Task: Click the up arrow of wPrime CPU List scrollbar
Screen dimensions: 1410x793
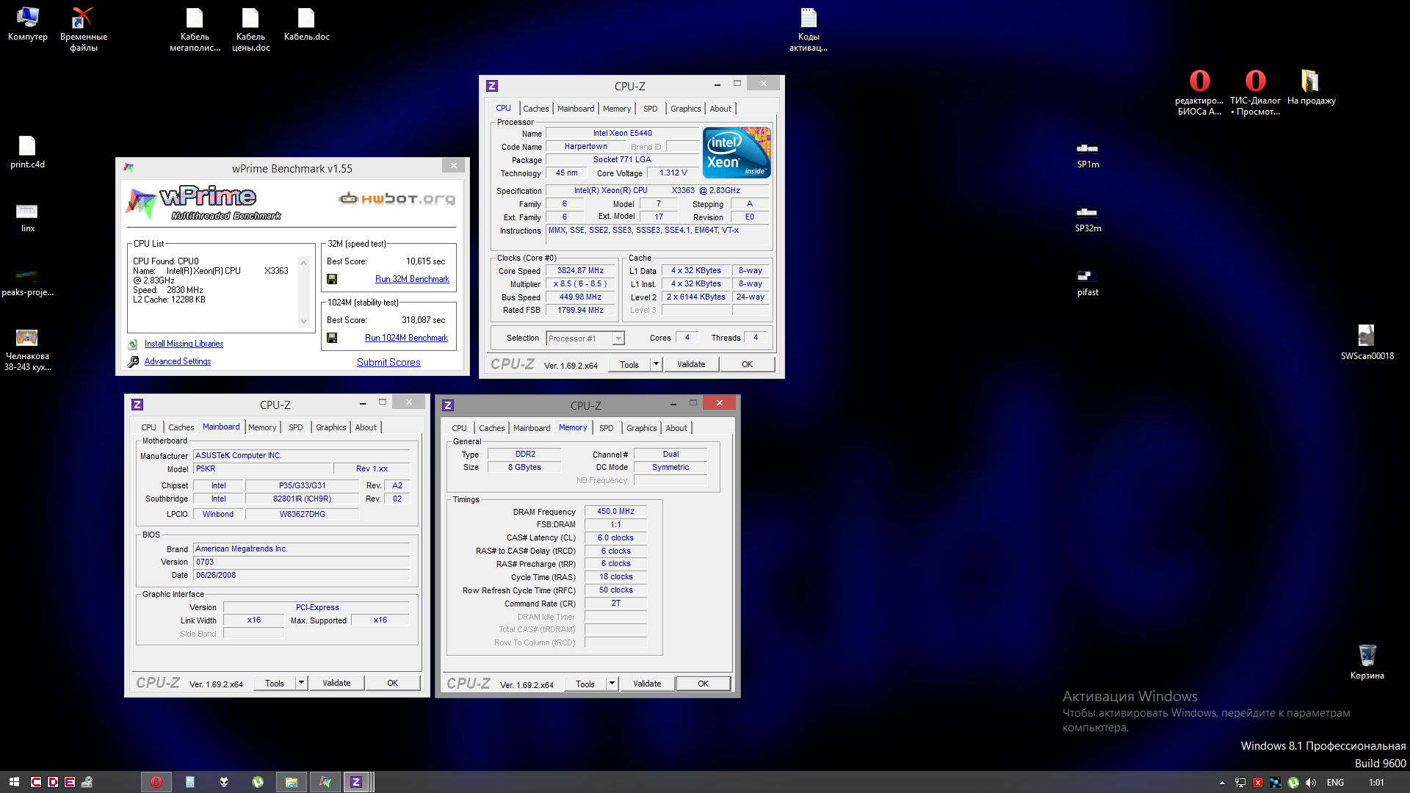Action: point(303,263)
